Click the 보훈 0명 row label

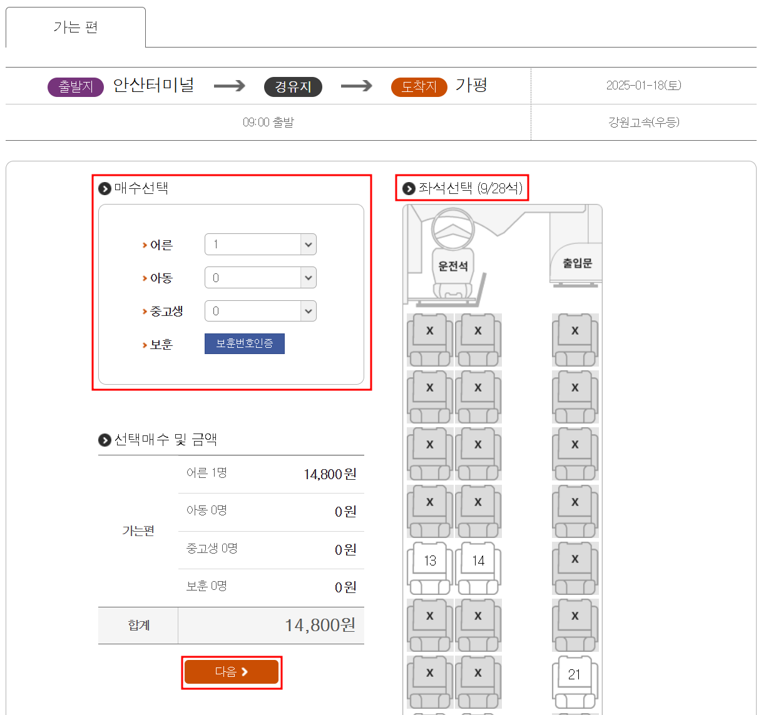click(207, 586)
